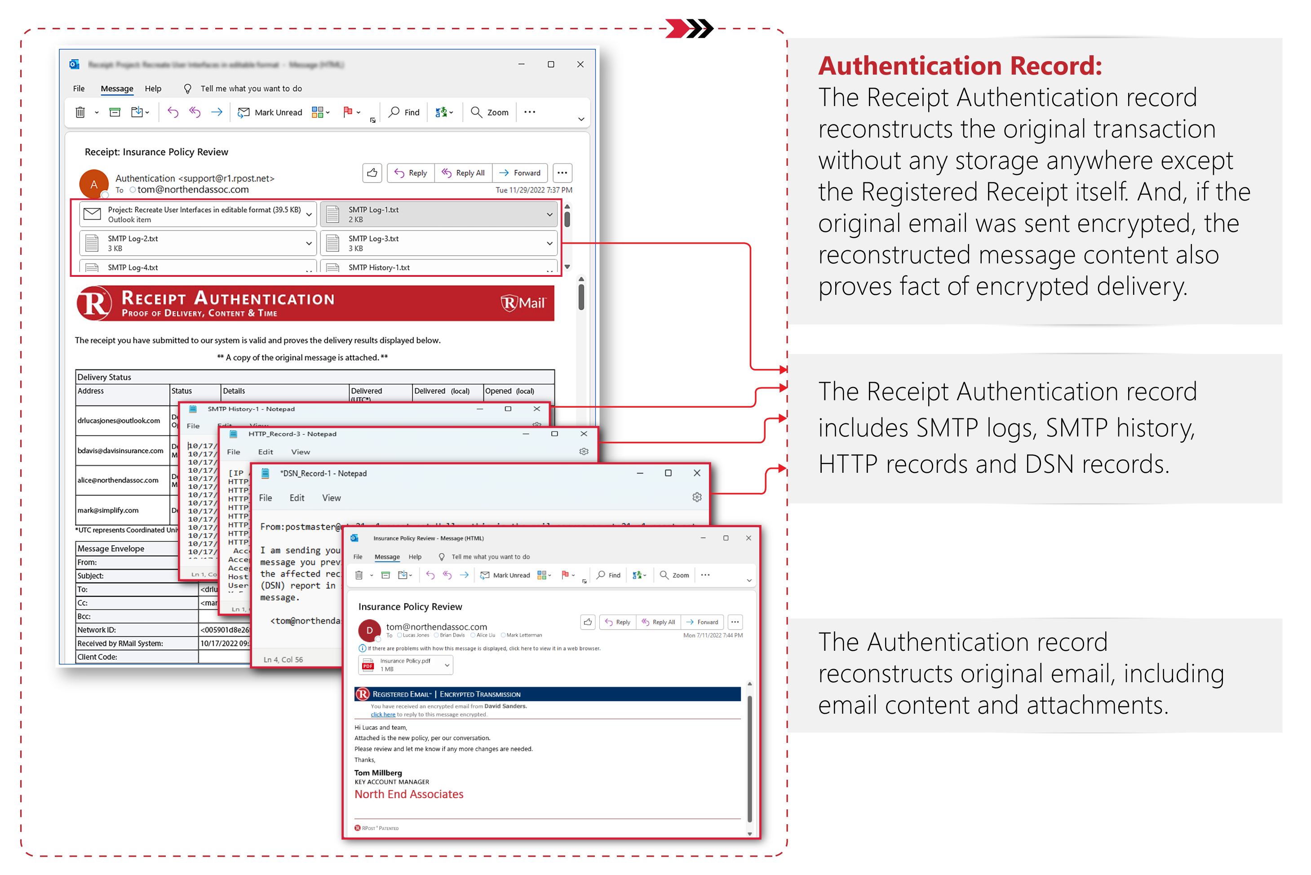Click Forward button on Authentication receipt email
The width and height of the screenshot is (1311, 875).
tap(520, 173)
